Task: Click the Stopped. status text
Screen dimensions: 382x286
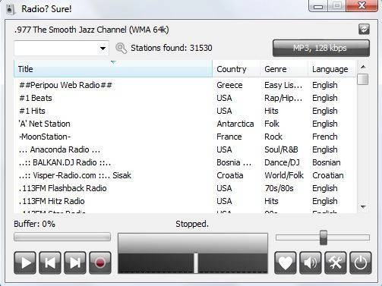Action: [x=192, y=224]
